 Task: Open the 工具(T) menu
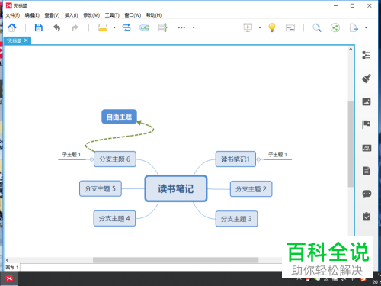tap(112, 15)
